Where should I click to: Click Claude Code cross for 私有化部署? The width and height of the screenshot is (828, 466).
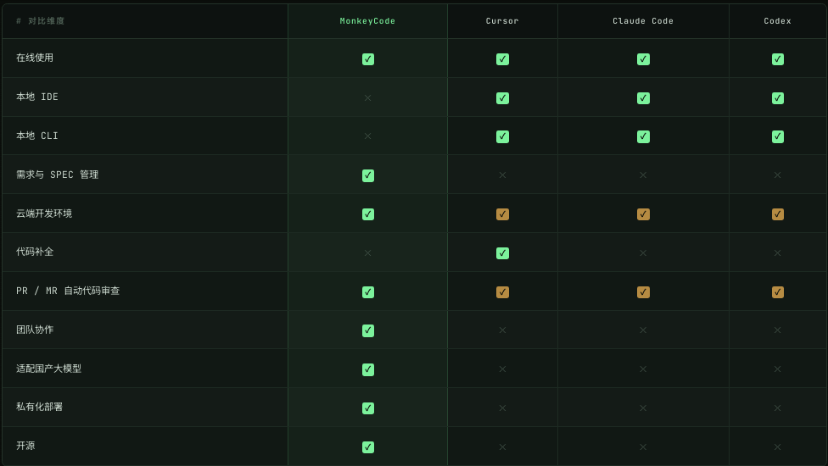(643, 408)
